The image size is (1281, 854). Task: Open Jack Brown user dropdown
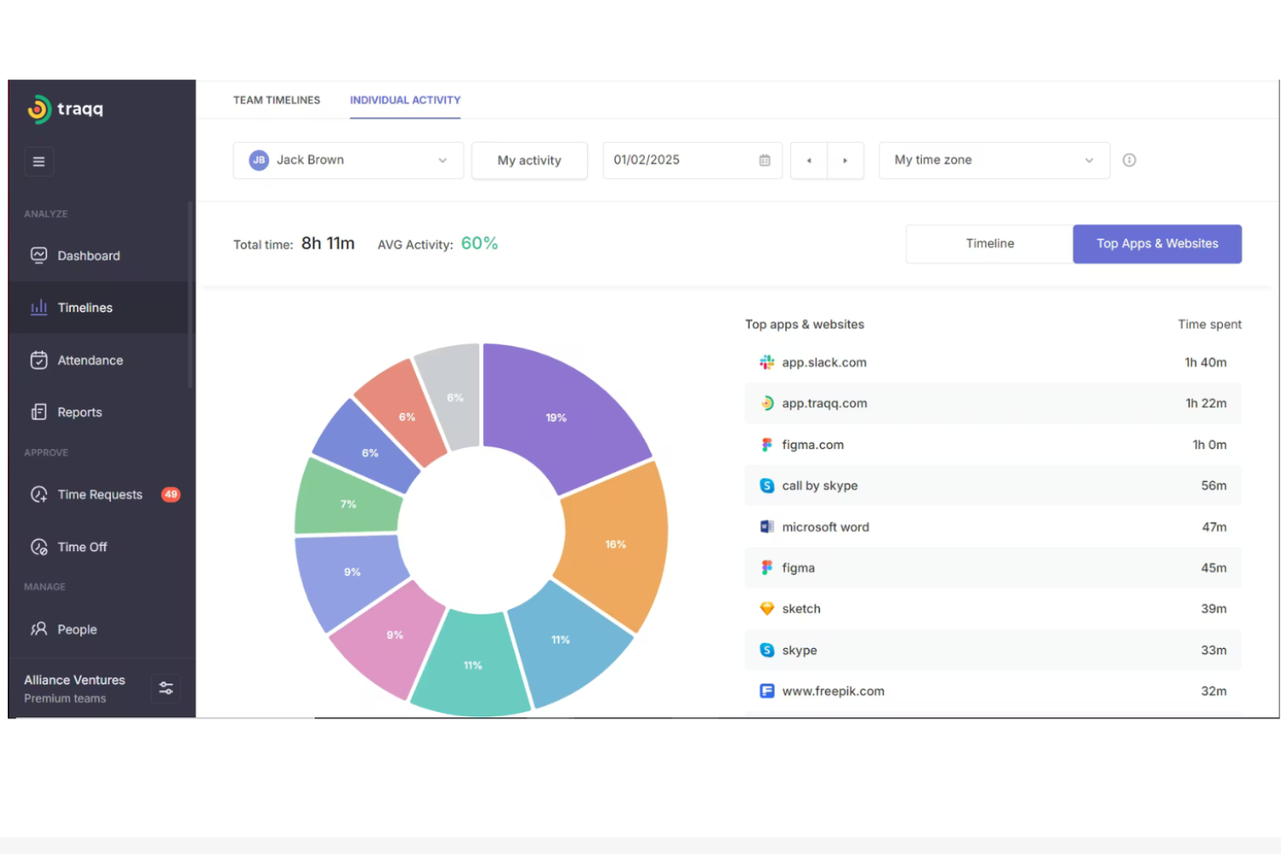coord(348,160)
